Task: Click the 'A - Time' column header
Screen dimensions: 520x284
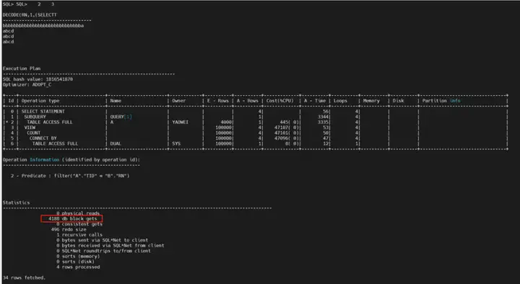Action: 315,101
